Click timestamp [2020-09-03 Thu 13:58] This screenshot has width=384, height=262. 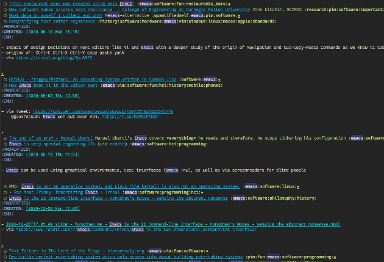coord(52,95)
